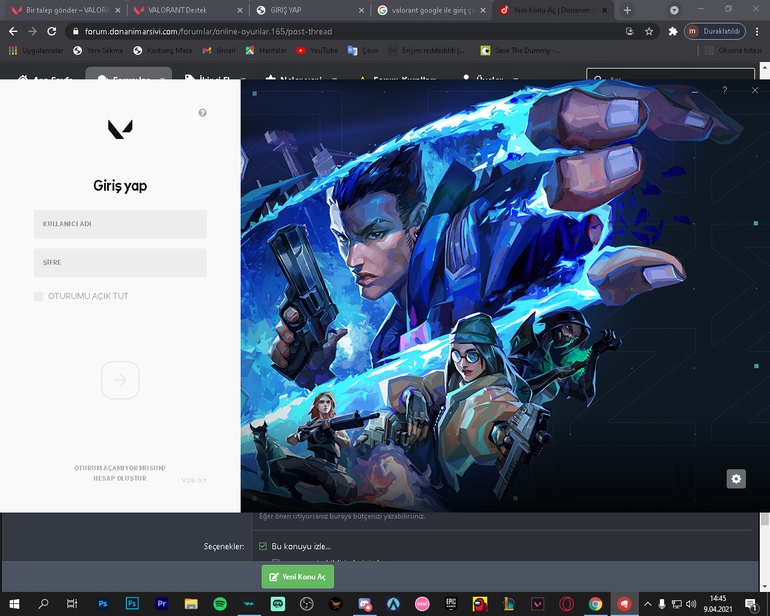The image size is (770, 616).
Task: Open first Photoshop icon on taskbar
Action: (x=103, y=604)
